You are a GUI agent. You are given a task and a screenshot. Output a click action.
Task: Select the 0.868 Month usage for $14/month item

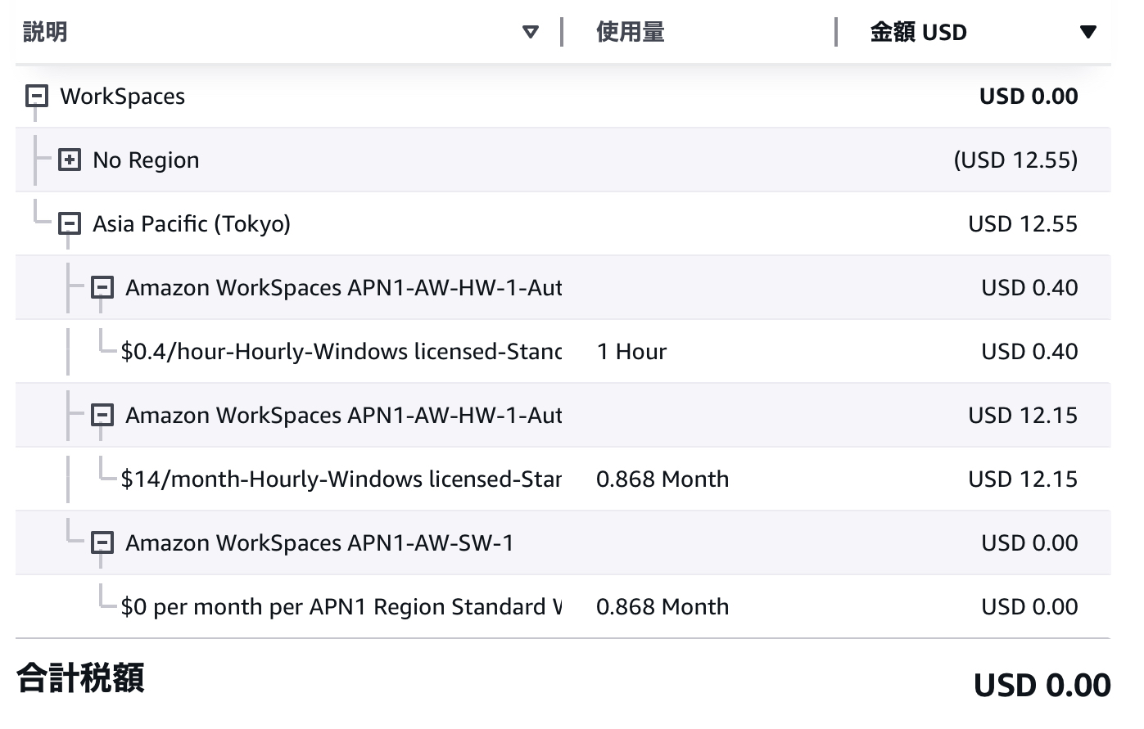pos(662,479)
